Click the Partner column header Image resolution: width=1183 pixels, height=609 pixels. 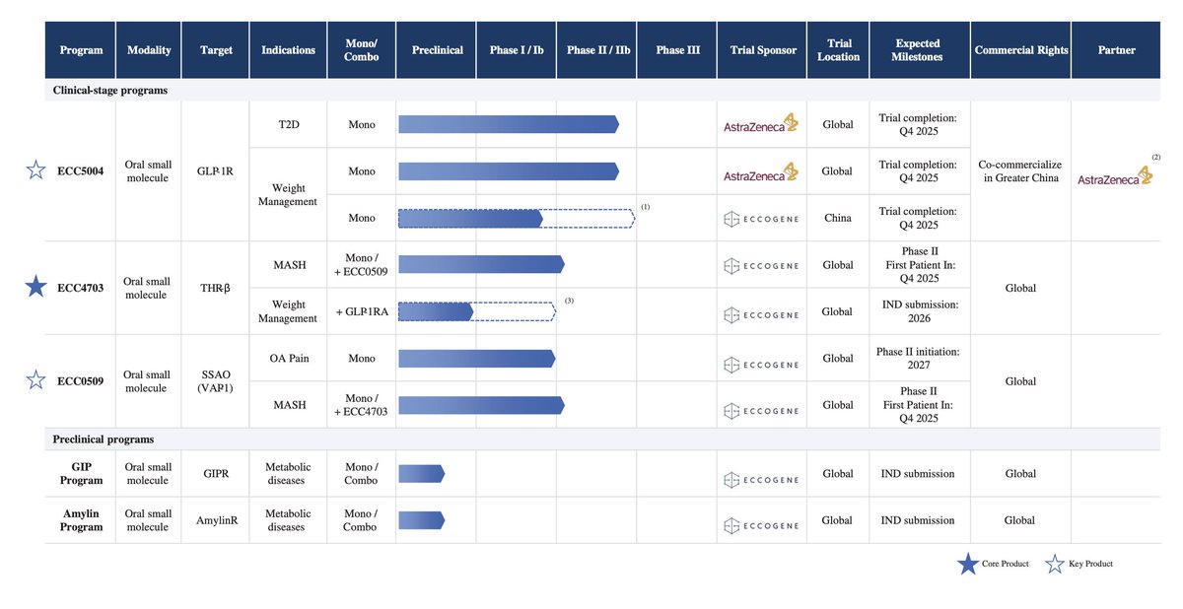[x=1115, y=50]
